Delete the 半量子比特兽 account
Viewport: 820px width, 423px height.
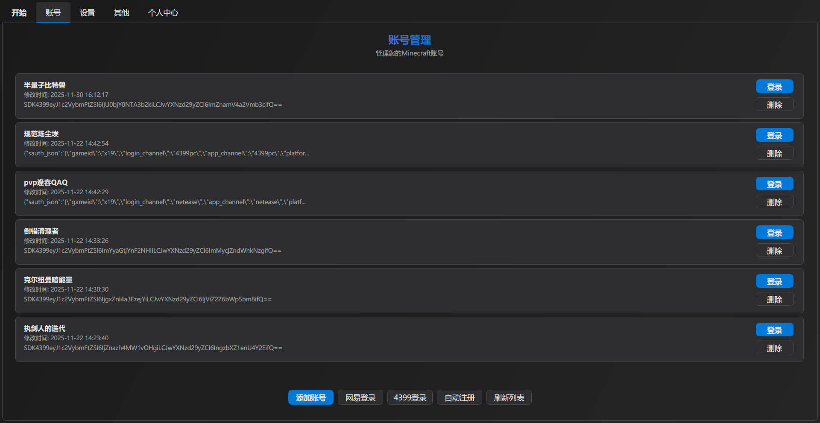click(x=774, y=105)
